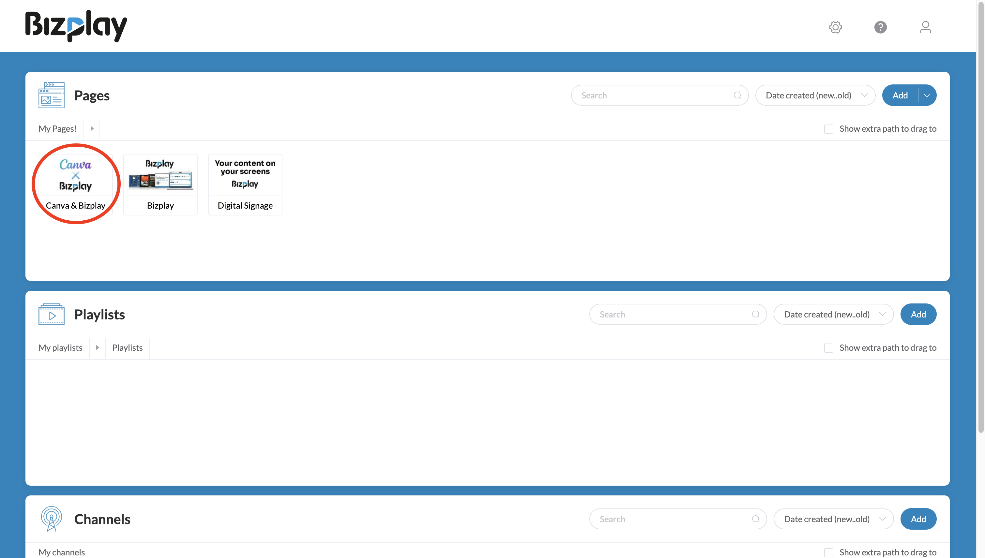
Task: Click Add in the Channels section
Action: [x=918, y=519]
